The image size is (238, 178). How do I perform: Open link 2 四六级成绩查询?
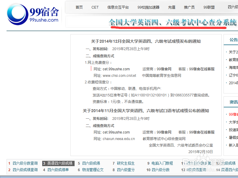click(25, 170)
